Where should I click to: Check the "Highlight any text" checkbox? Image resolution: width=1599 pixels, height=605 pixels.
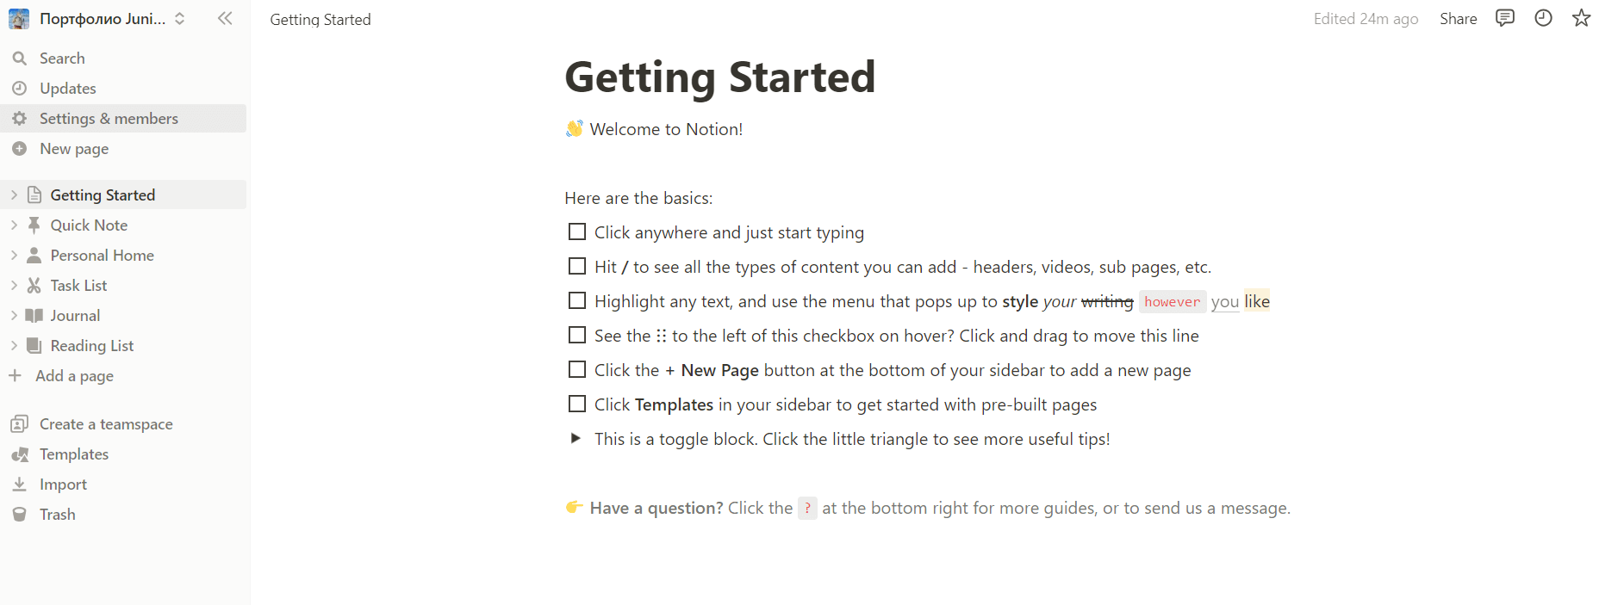tap(577, 301)
